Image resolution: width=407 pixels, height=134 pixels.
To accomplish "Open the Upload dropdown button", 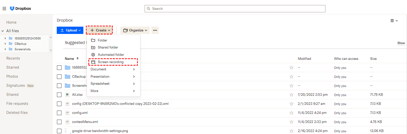I will click(x=70, y=30).
